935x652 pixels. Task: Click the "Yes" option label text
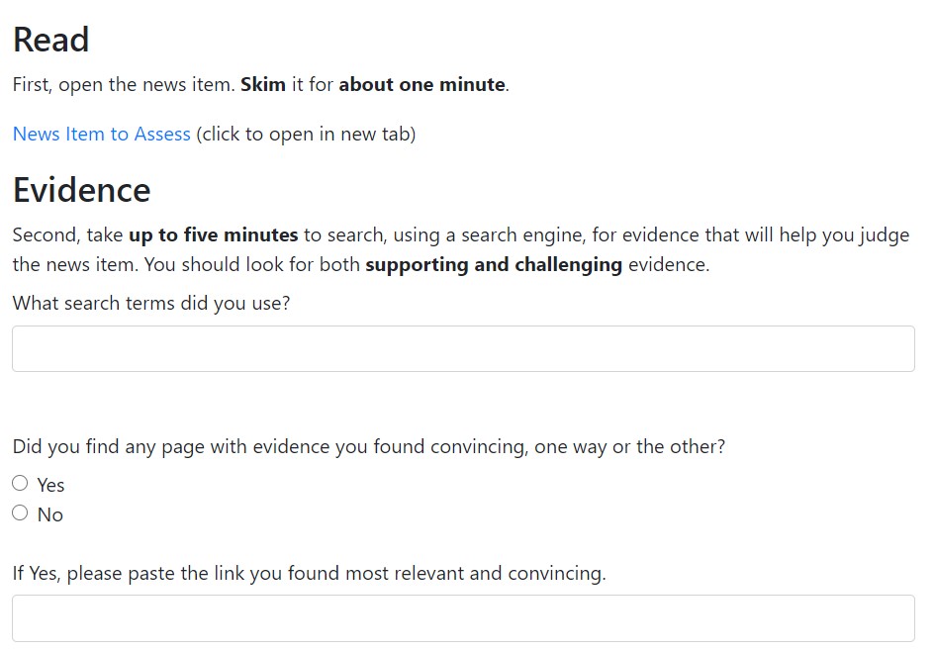click(x=50, y=485)
